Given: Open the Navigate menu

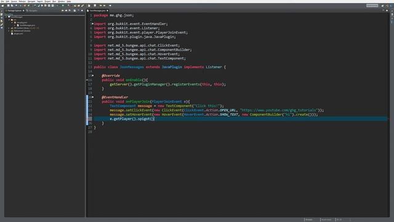Looking at the screenshot, I should (x=31, y=1).
